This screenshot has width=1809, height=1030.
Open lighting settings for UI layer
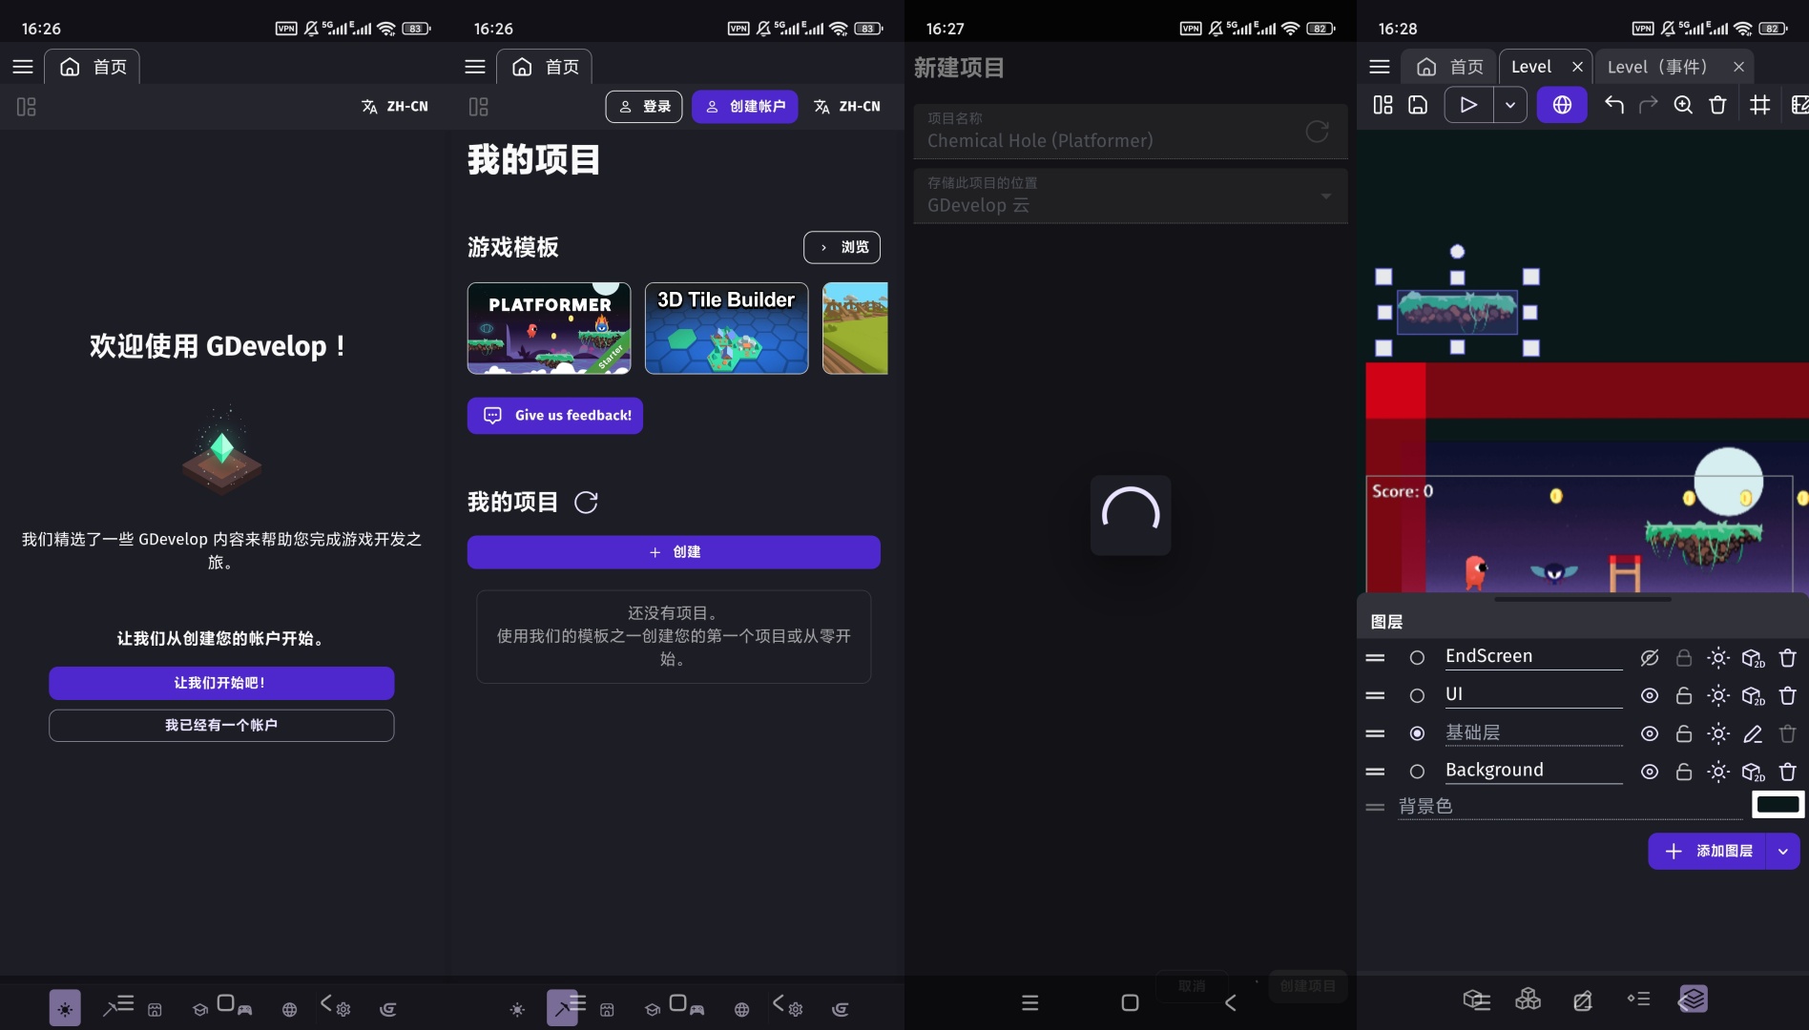(1718, 695)
